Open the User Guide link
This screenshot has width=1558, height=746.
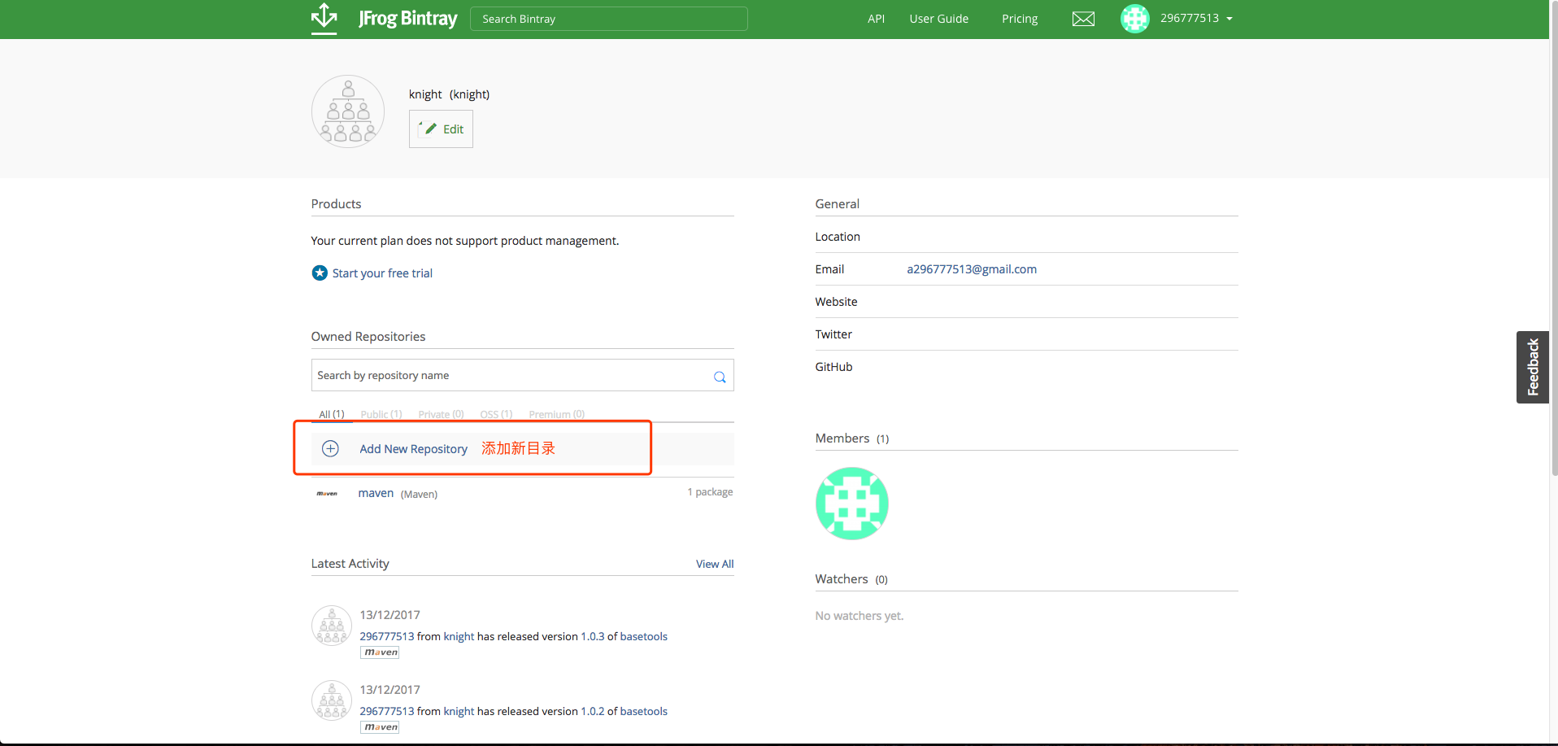coord(938,19)
